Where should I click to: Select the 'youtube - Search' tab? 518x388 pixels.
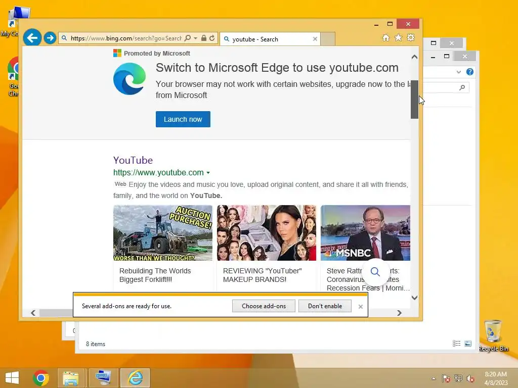tap(270, 39)
